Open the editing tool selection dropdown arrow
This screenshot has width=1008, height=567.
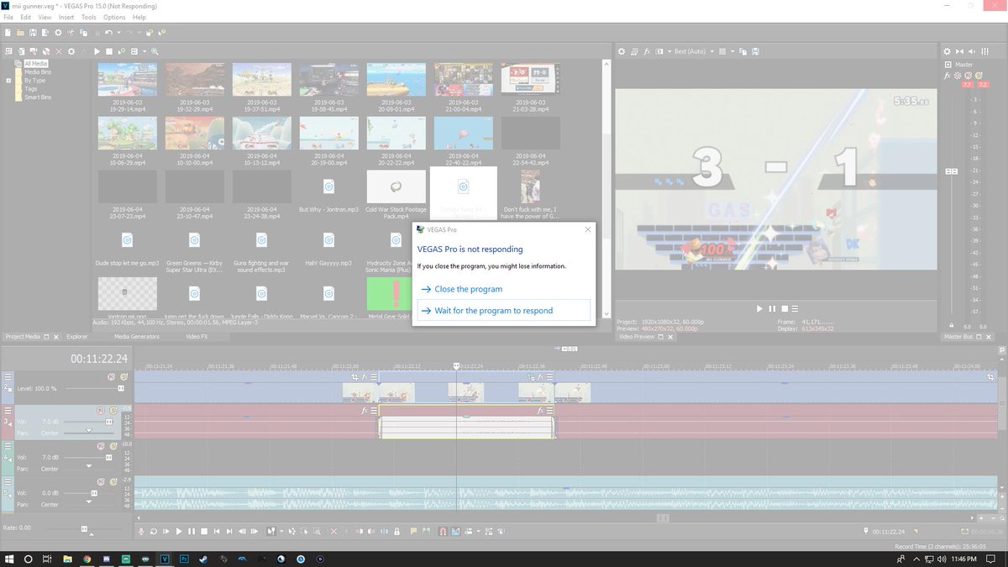point(281,531)
